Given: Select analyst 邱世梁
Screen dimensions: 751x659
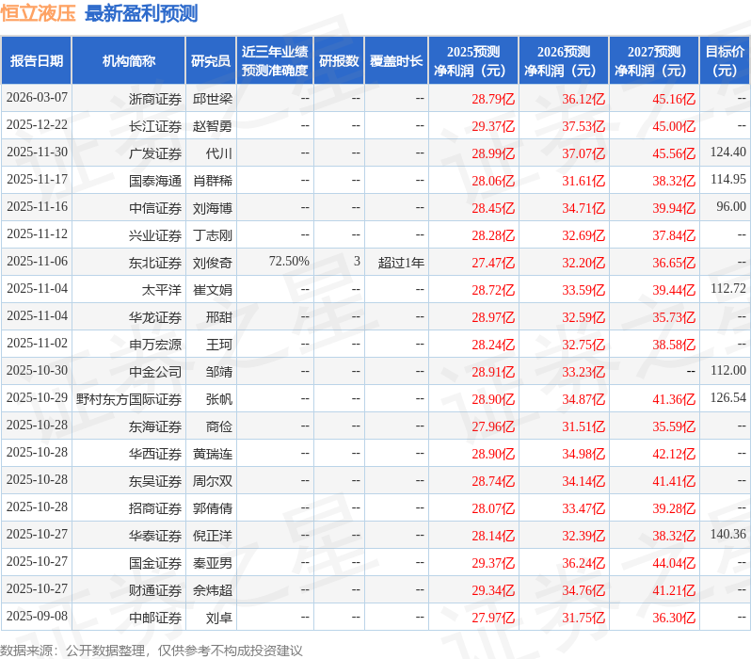Looking at the screenshot, I should (x=212, y=99).
